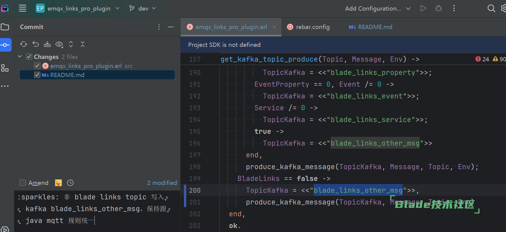The height and width of the screenshot is (232, 506).
Task: Click the Project SDK is not defined banner
Action: [224, 45]
